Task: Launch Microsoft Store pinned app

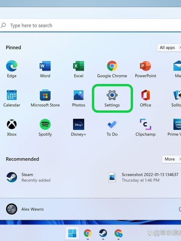Action: pyautogui.click(x=45, y=98)
